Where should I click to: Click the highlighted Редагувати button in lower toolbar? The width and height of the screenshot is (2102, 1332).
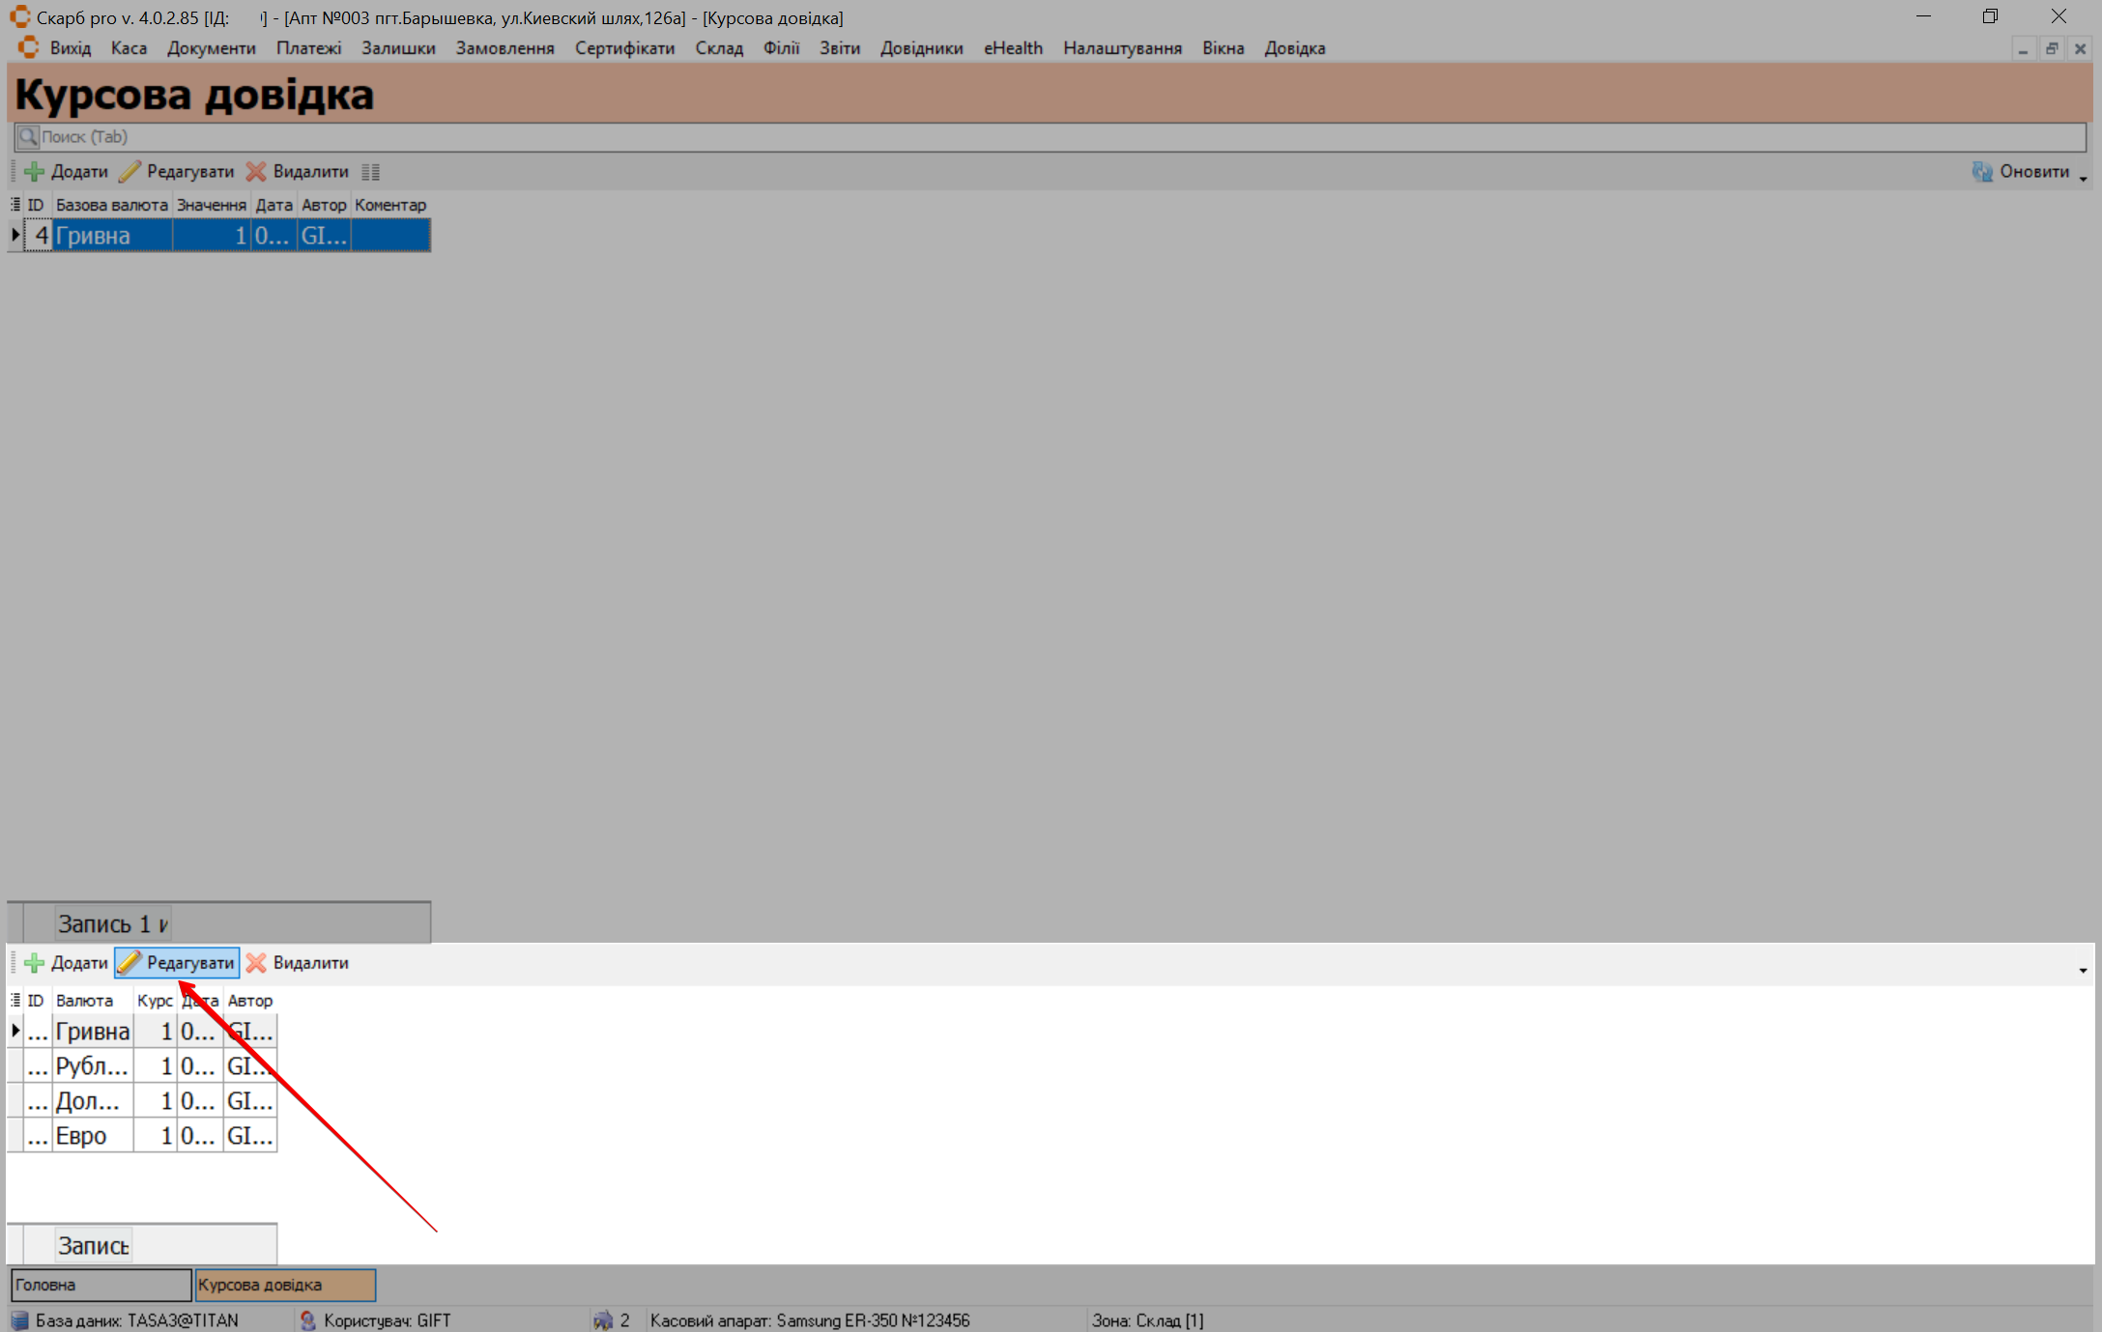coord(178,963)
